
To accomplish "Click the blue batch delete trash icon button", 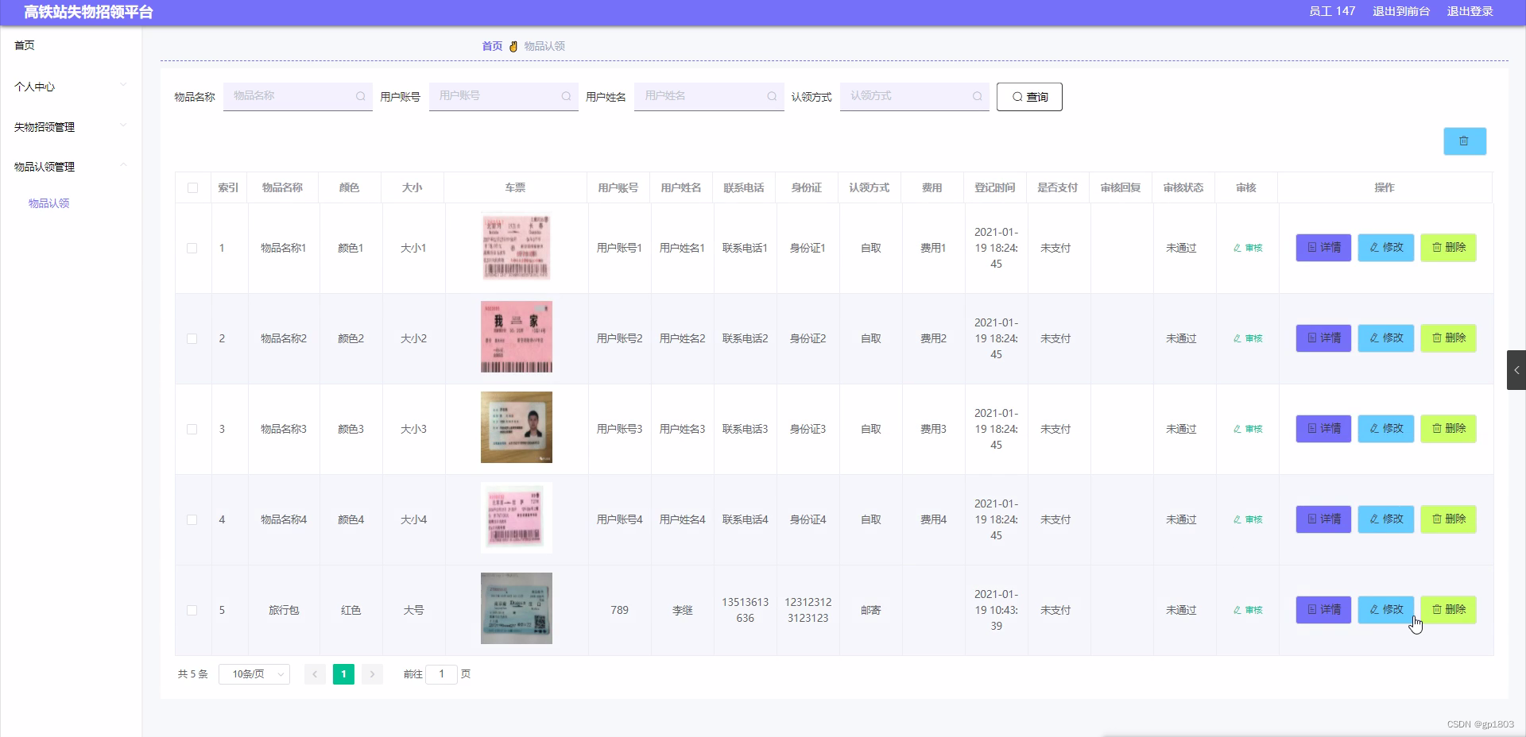I will (1464, 141).
